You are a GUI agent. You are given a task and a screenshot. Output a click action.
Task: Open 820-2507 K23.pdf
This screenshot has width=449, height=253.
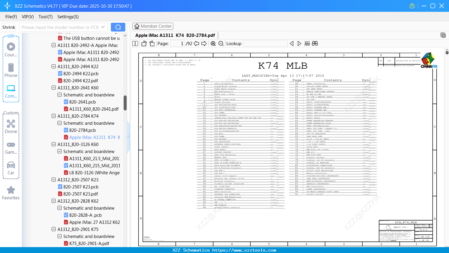coord(80,194)
